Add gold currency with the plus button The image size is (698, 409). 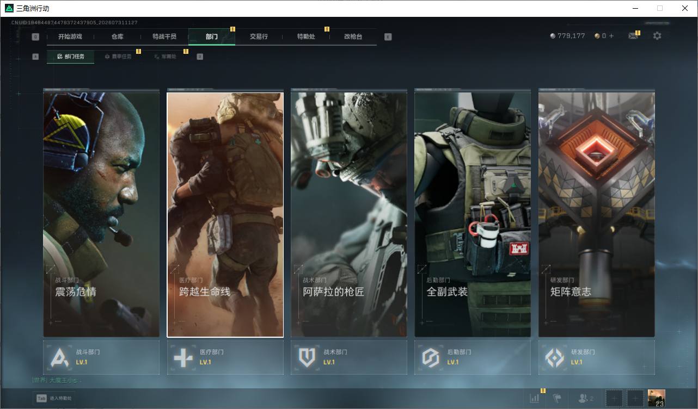(611, 36)
